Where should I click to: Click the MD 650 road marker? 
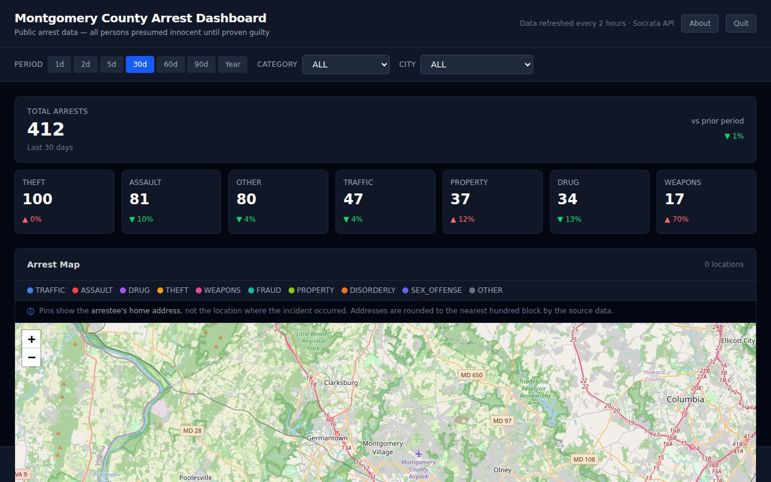(x=472, y=375)
